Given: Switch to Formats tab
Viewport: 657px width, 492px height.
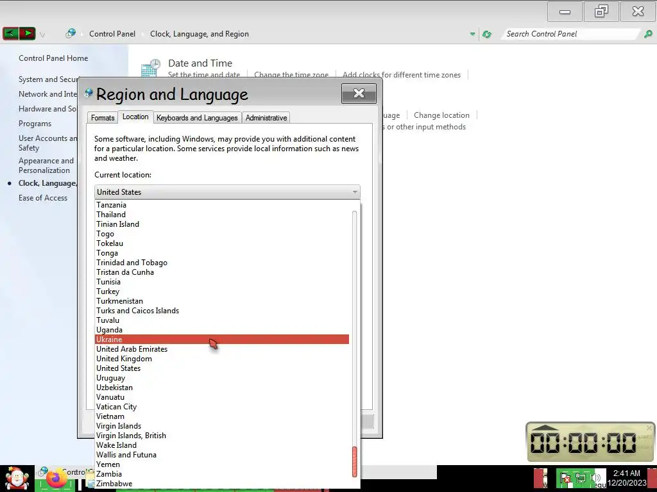Looking at the screenshot, I should 103,118.
